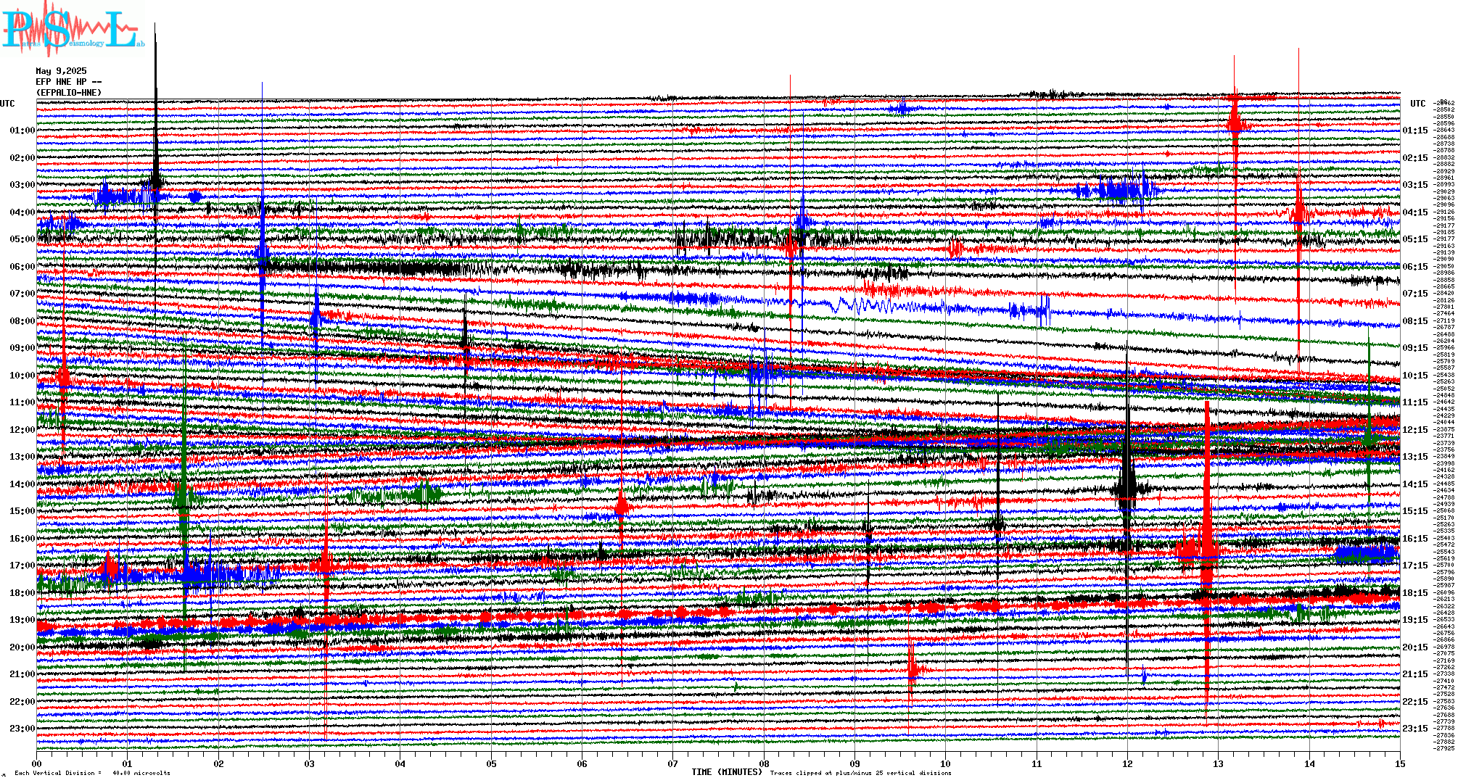Select the date text 'May 9,2025'
Image resolution: width=1458 pixels, height=783 pixels.
[61, 71]
